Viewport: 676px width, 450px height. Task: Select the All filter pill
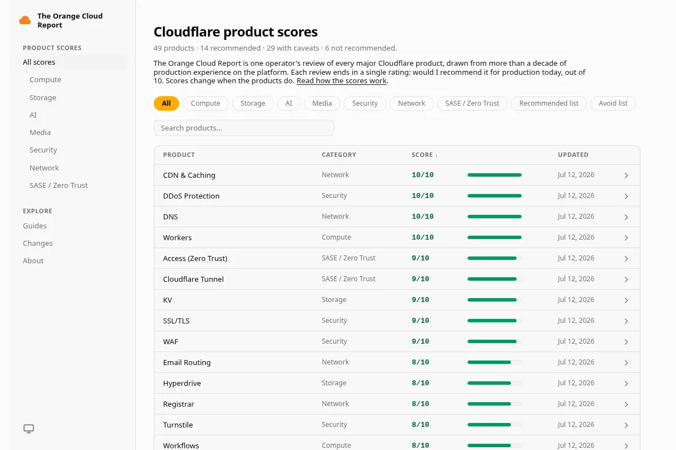[x=166, y=103]
